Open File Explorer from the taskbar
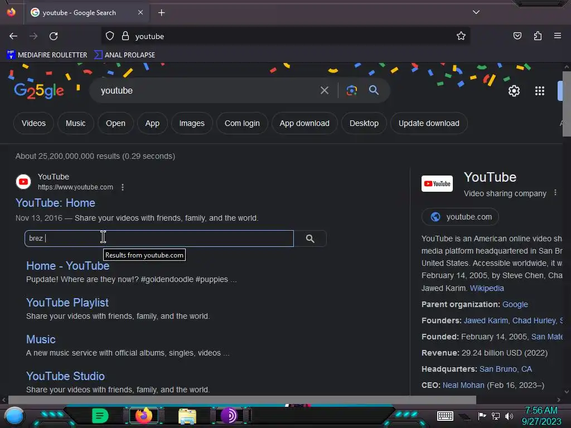The image size is (571, 428). click(187, 416)
